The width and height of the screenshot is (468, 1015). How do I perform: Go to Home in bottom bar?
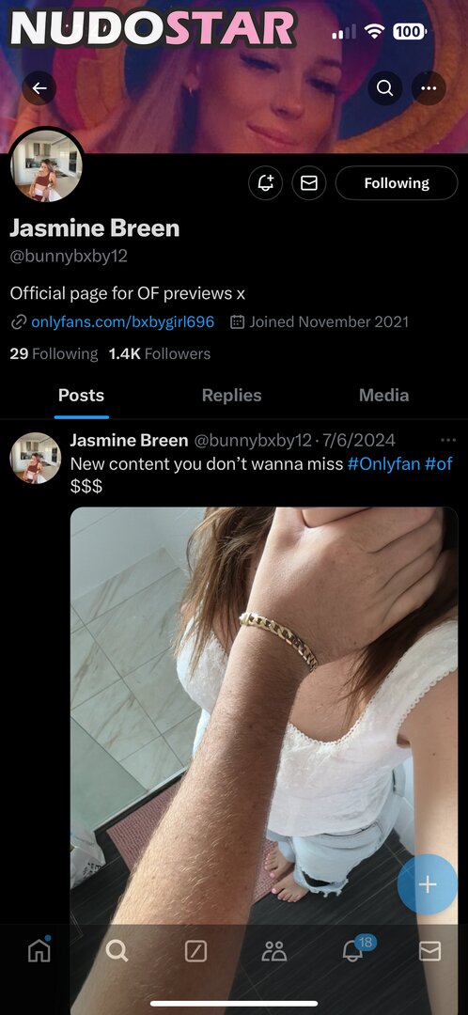[x=39, y=949]
